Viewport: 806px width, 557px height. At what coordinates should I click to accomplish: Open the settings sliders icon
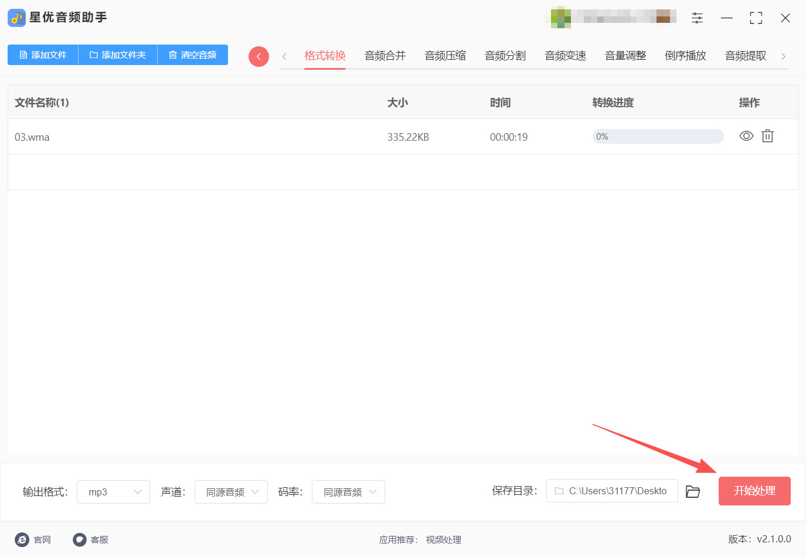(697, 18)
